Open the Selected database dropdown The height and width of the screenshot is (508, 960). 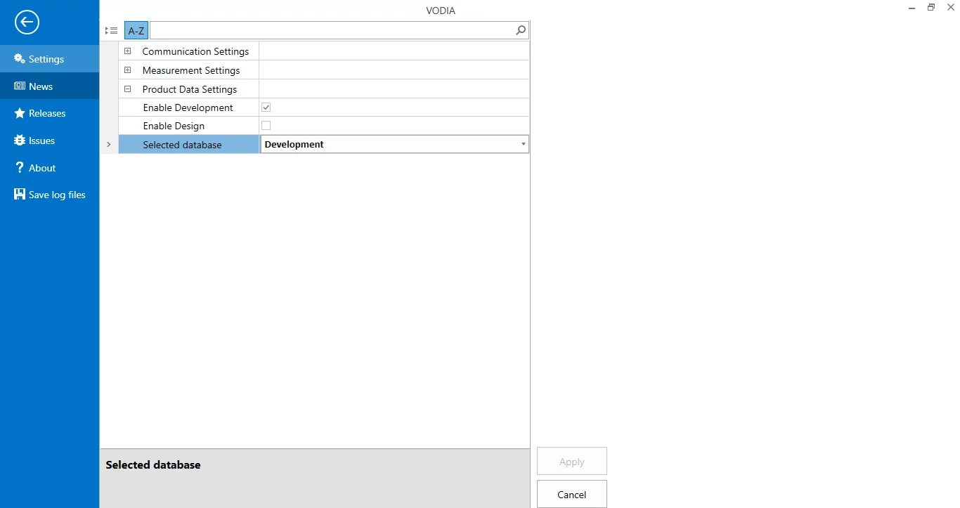523,143
